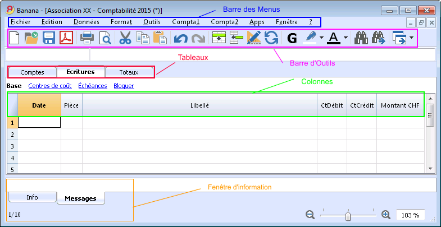441x227 pixels.
Task: Switch to the Totaux table tab
Action: 129,72
